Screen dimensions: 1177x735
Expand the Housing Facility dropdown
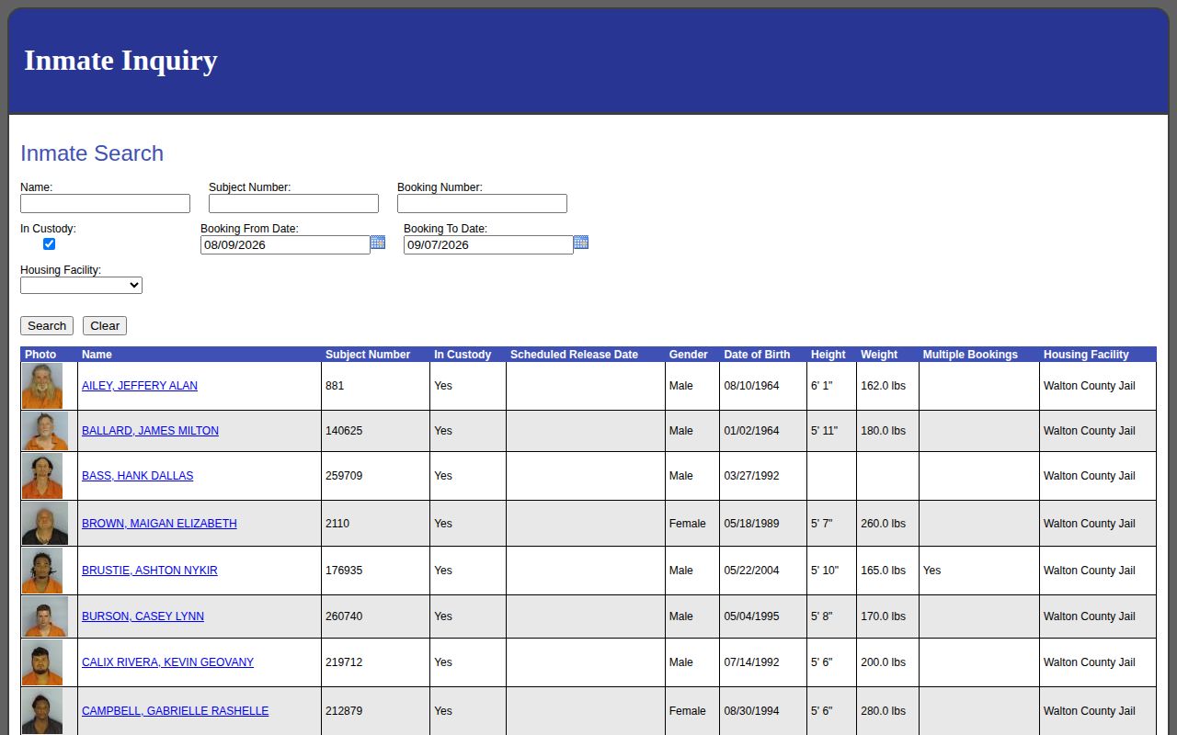[81, 286]
